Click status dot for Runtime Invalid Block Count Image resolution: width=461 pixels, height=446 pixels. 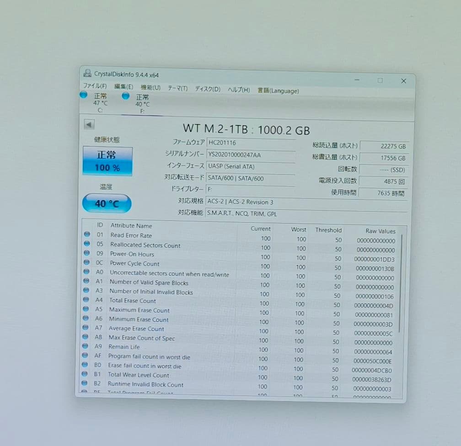(x=85, y=383)
